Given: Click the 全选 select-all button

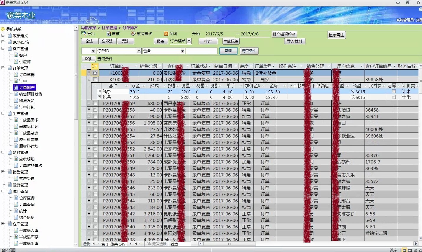Looking at the screenshot, I should pyautogui.click(x=89, y=41).
